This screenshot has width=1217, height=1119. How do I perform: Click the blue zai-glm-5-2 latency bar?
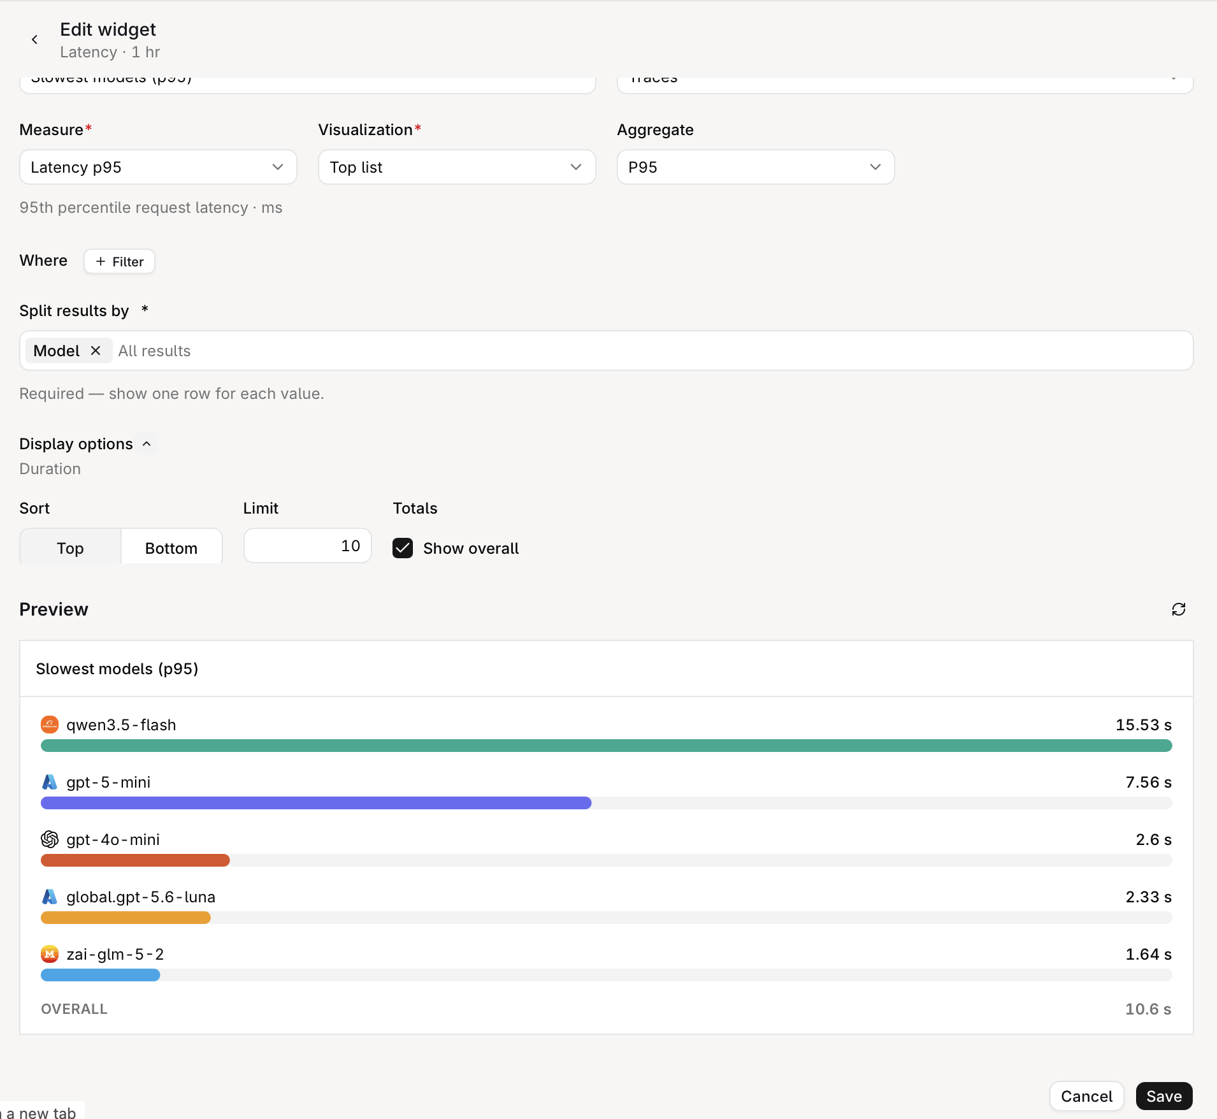point(100,975)
